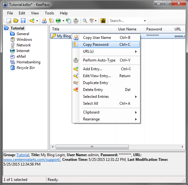Click the Add Entry key icon in the toolbar
The image size is (188, 185).
[32, 21]
